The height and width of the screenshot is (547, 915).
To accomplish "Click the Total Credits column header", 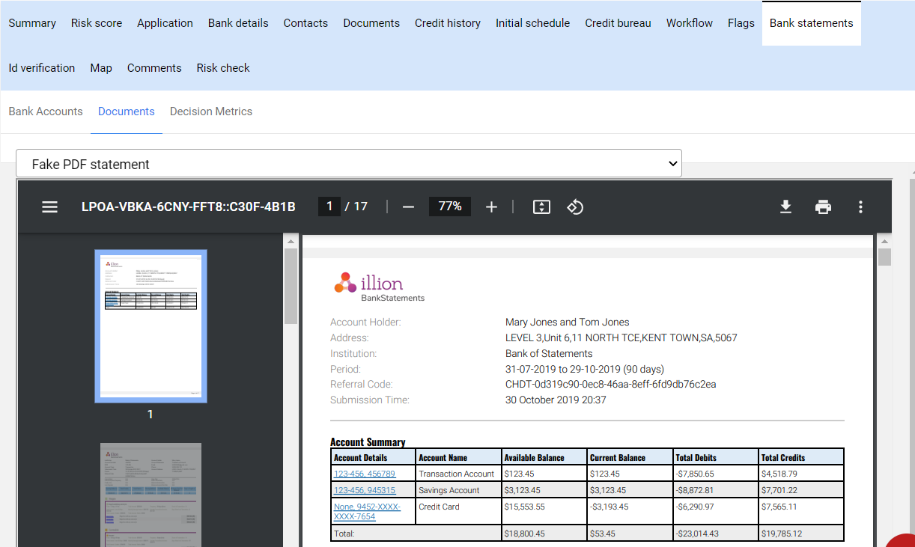I will coord(801,457).
